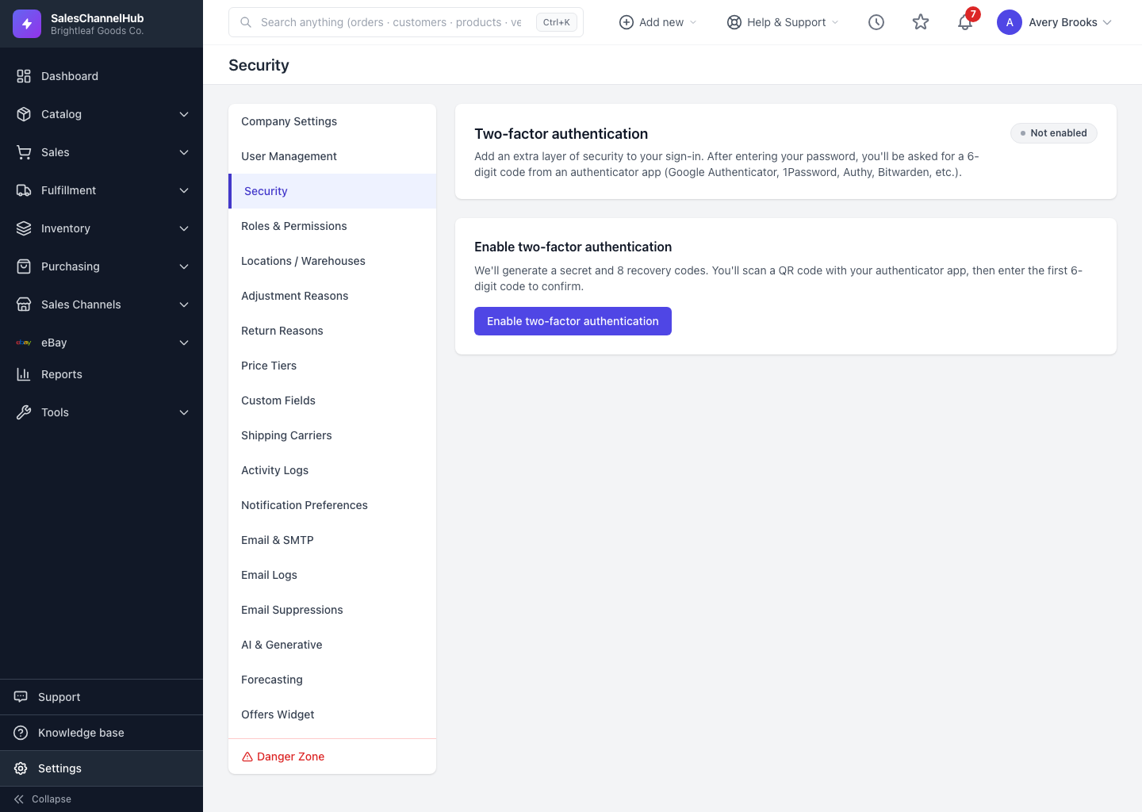Click the Sales Channels storefront icon
Image resolution: width=1142 pixels, height=812 pixels.
pyautogui.click(x=24, y=304)
